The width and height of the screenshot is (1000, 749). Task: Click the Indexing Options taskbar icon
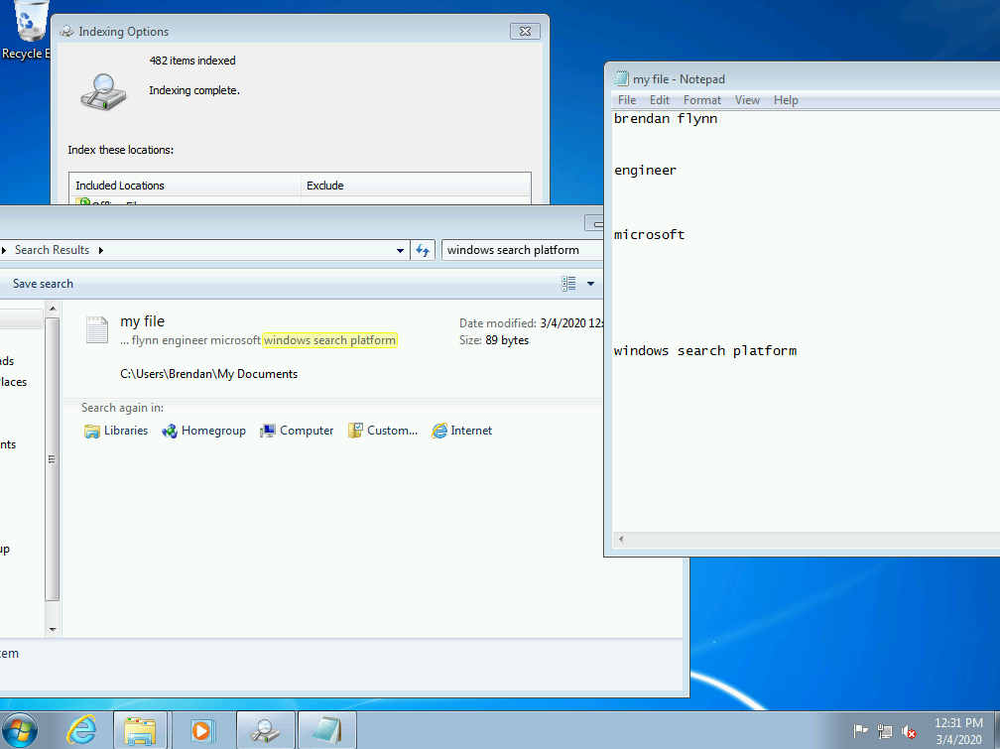point(264,730)
